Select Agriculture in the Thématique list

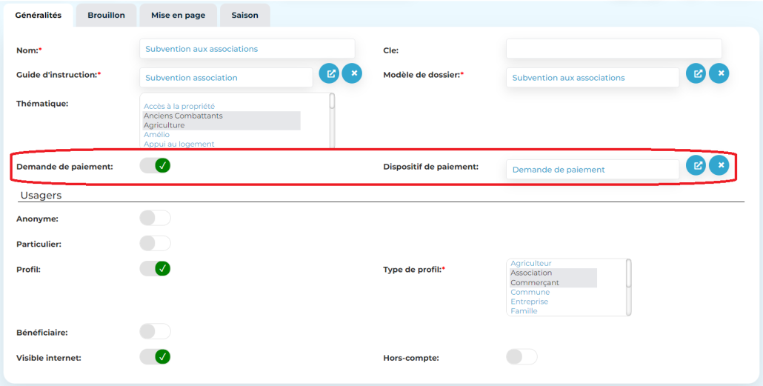coord(164,125)
